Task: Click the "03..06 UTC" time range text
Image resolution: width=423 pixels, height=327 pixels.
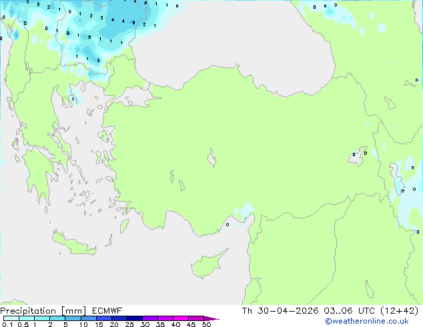Action: click(350, 311)
